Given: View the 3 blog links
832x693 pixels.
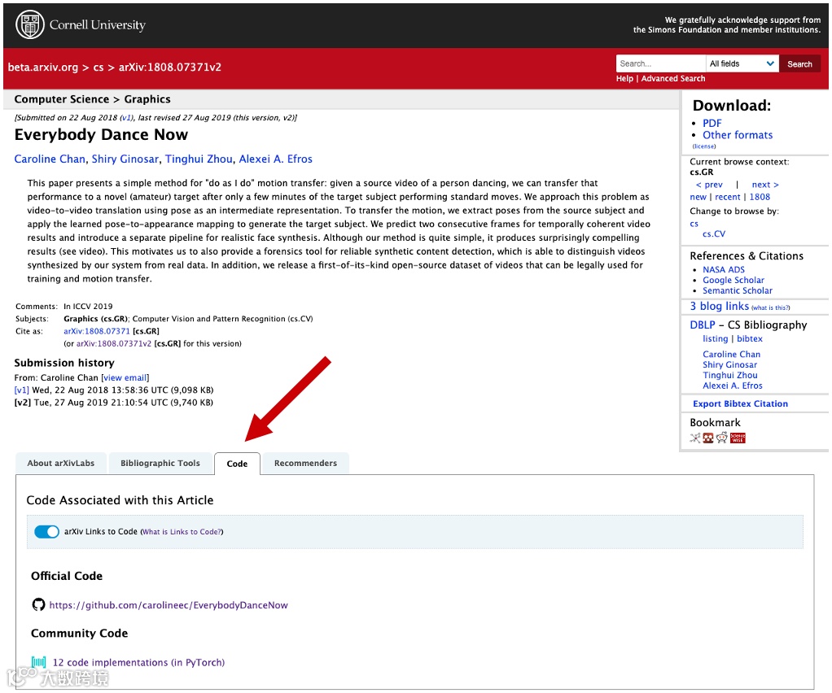Looking at the screenshot, I should click(720, 306).
